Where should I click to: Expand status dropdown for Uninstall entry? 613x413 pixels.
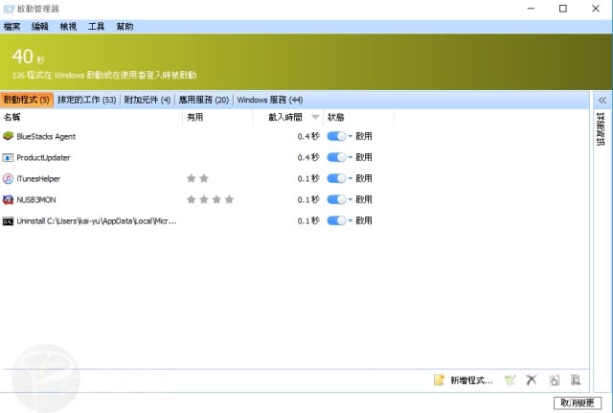point(351,220)
